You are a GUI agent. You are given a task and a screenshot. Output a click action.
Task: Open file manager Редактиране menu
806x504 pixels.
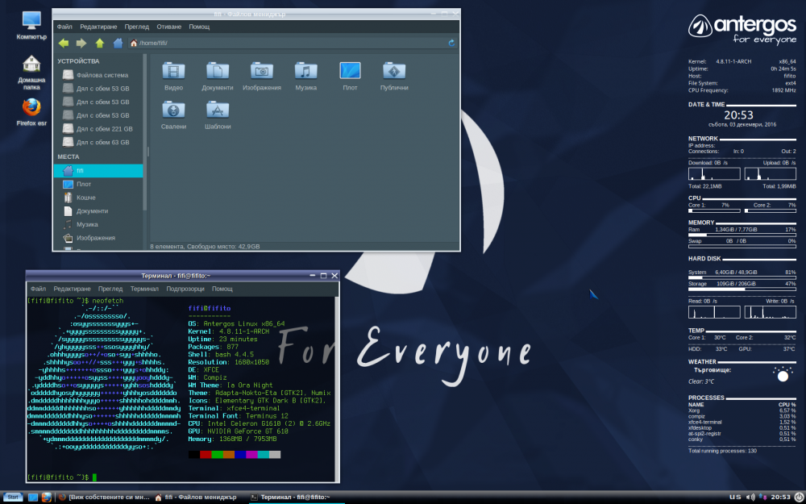(98, 27)
